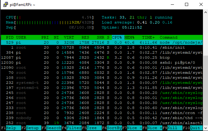Viewport: 208px width, 131px height.
Task: Sort by the VIRT column header
Action: tap(69, 38)
